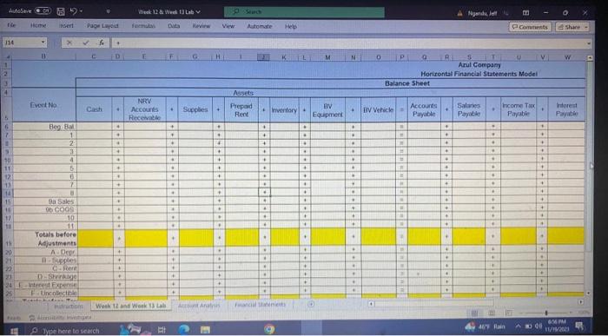Open the Undo history dropdown arrow
This screenshot has height=336, width=608.
81,12
